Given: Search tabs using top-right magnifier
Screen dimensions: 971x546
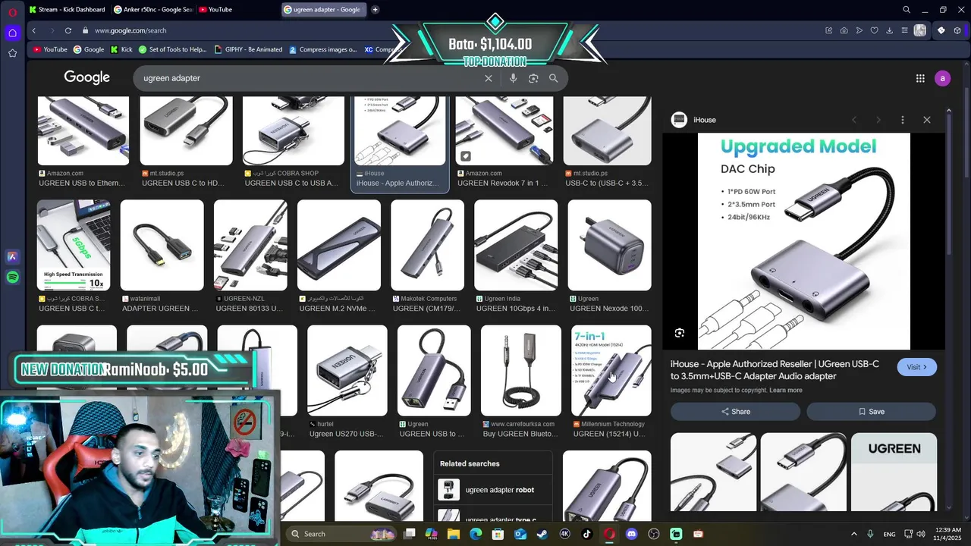Looking at the screenshot, I should pos(907,10).
